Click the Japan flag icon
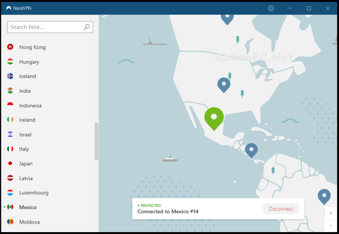 (10, 163)
